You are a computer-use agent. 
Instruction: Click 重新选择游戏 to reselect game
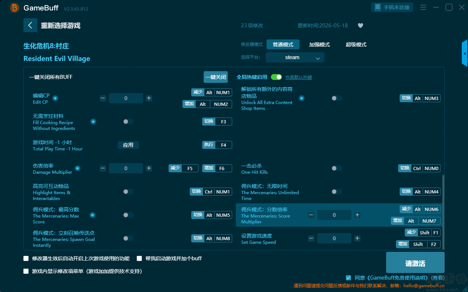(61, 26)
